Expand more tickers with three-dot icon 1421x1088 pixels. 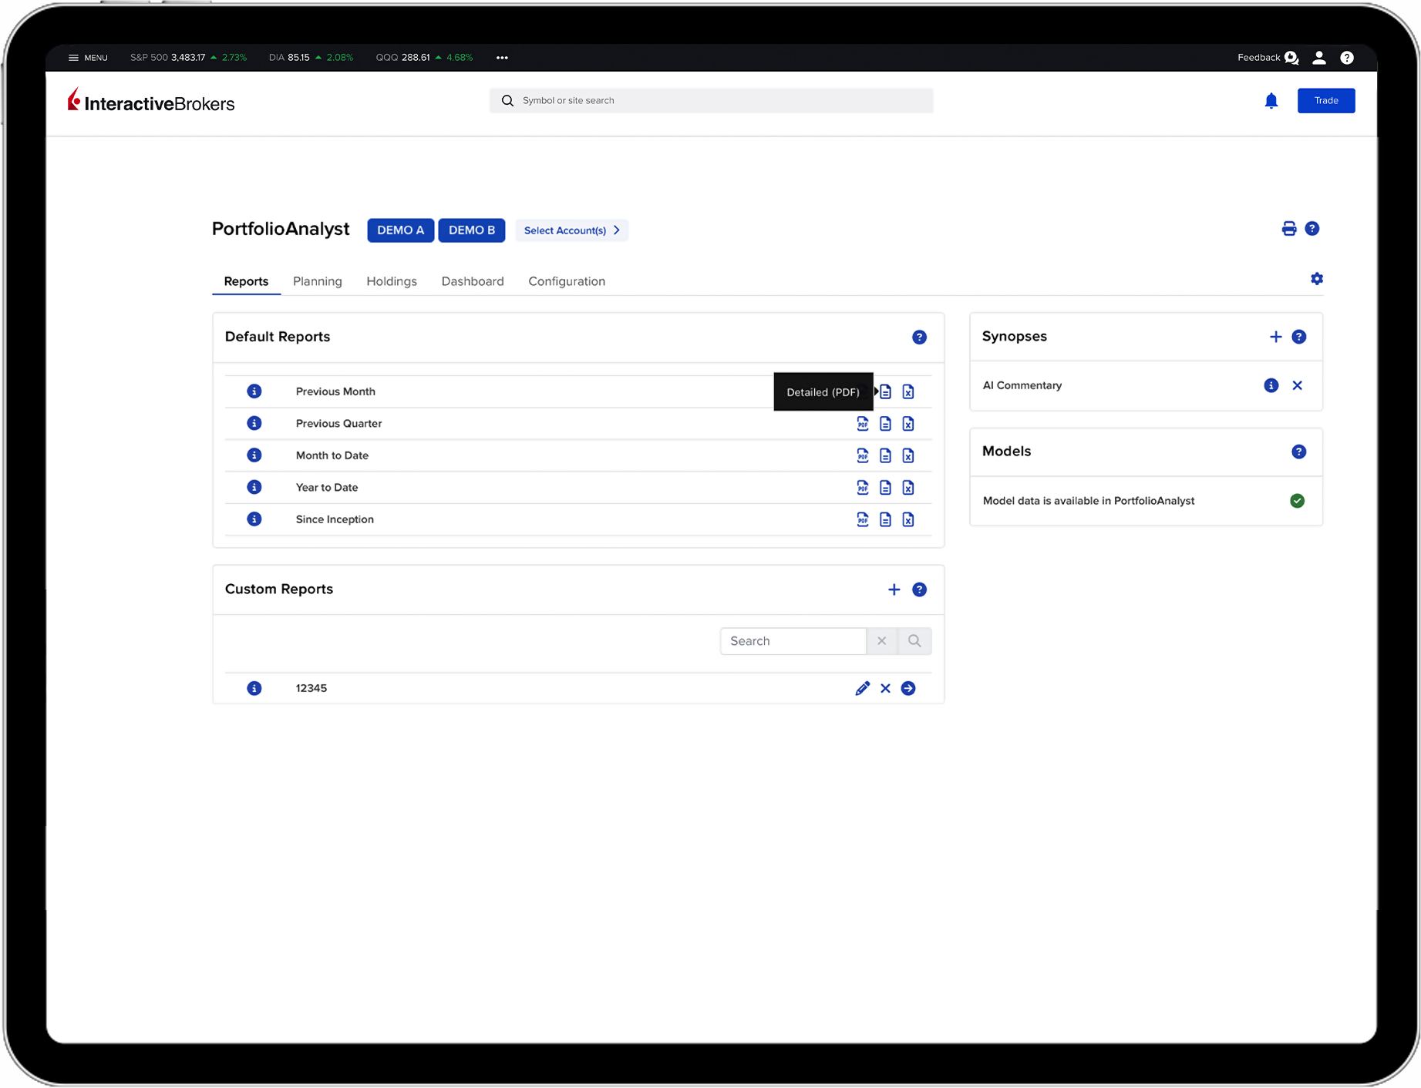point(502,58)
